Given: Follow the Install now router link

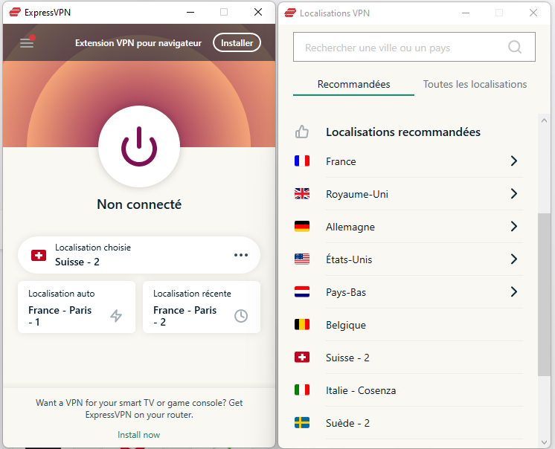Looking at the screenshot, I should (138, 435).
